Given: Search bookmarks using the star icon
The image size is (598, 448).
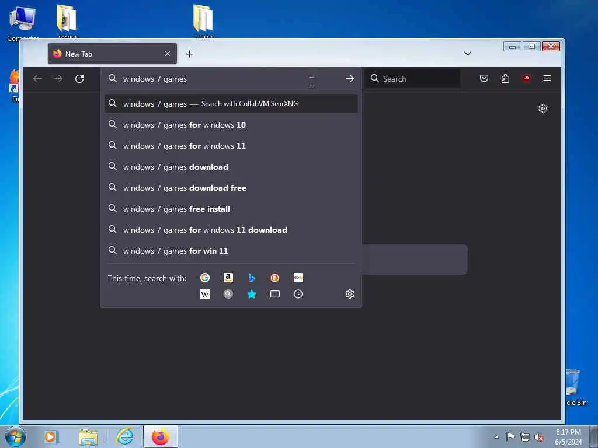Looking at the screenshot, I should coord(252,294).
